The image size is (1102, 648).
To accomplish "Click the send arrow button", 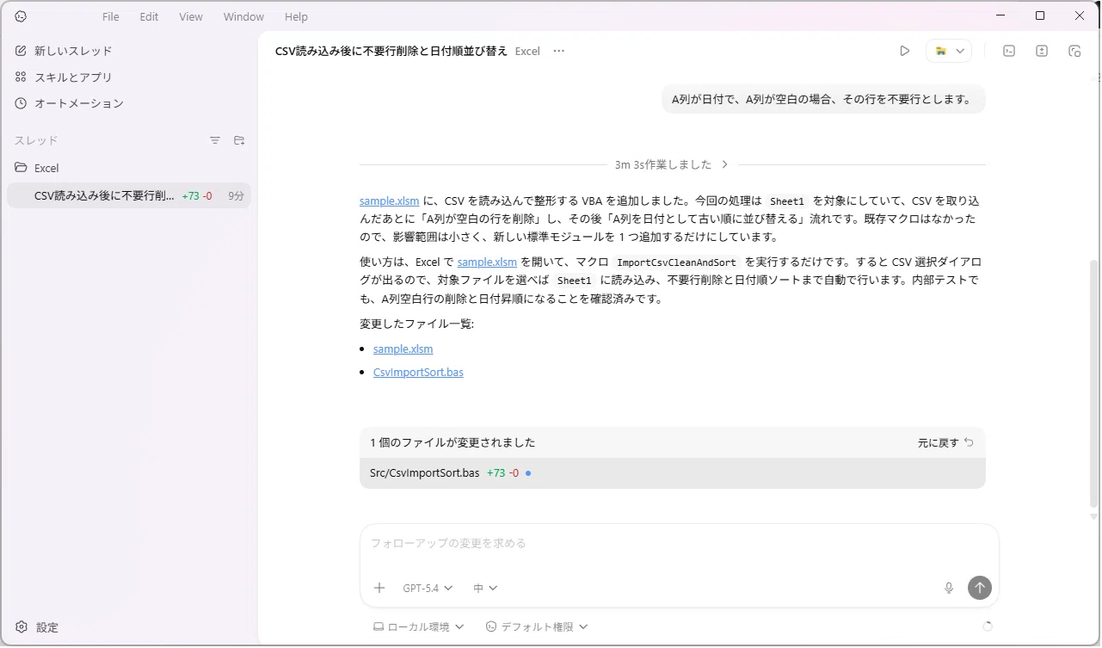I will [x=980, y=588].
